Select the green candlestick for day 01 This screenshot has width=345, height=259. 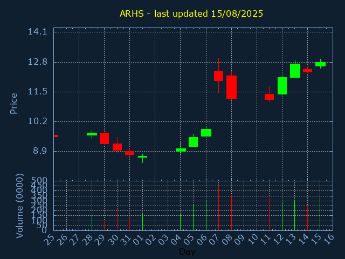point(142,157)
